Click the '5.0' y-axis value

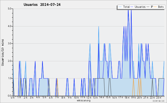click(9, 9)
